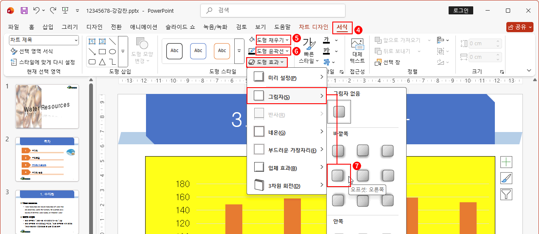This screenshot has width=539, height=234.
Task: Apply the black outline Abc shape style
Action: [174, 51]
